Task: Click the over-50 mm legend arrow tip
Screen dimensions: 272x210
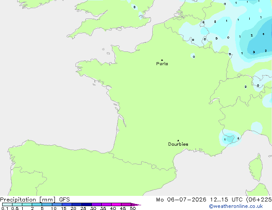Action: (x=136, y=204)
